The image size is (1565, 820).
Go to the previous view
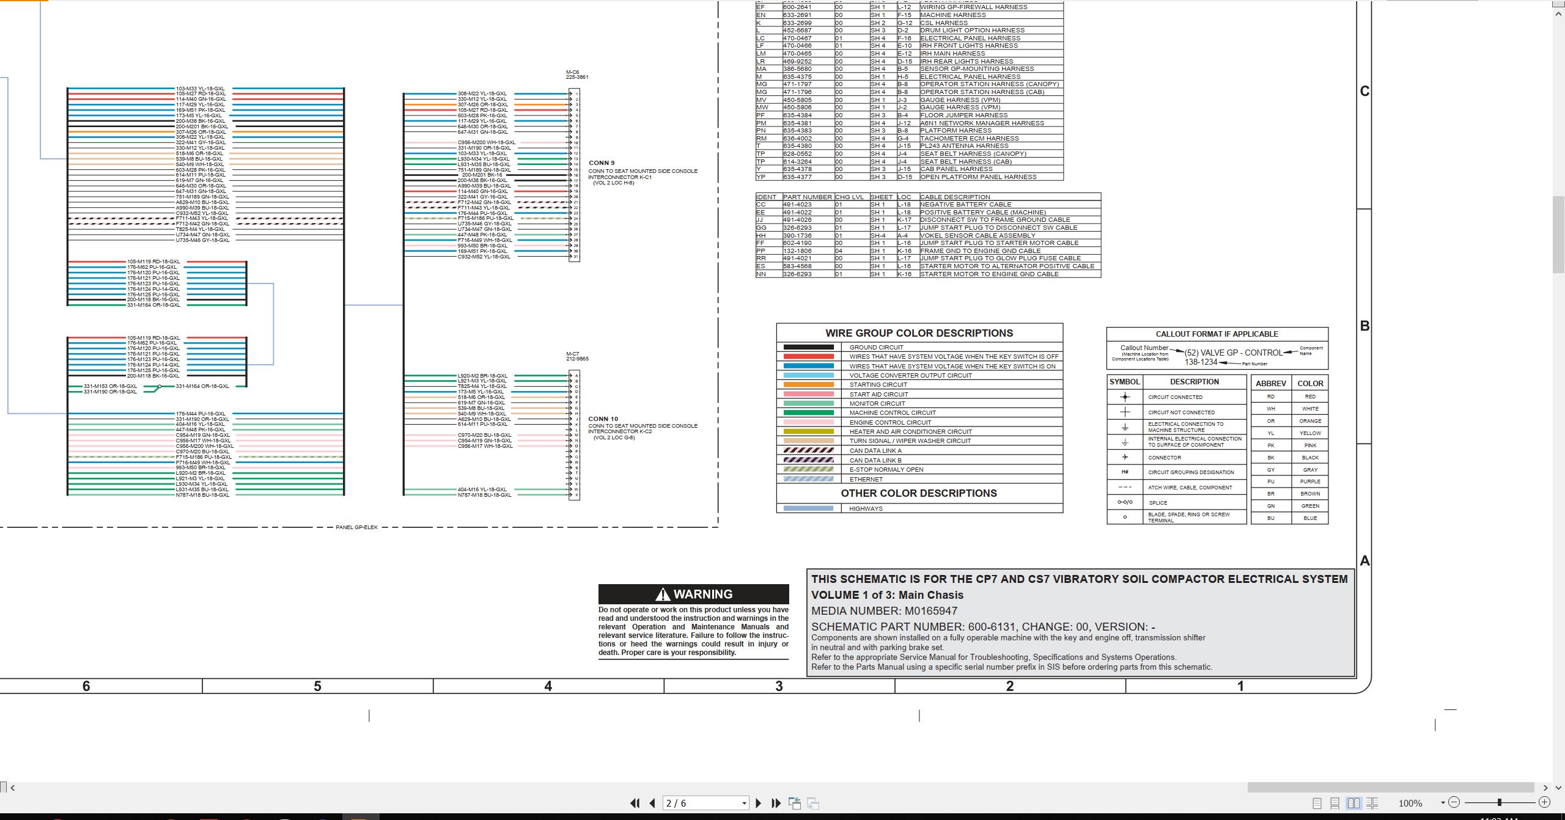click(795, 804)
